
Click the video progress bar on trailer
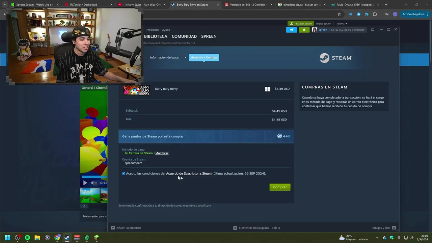[94, 177]
